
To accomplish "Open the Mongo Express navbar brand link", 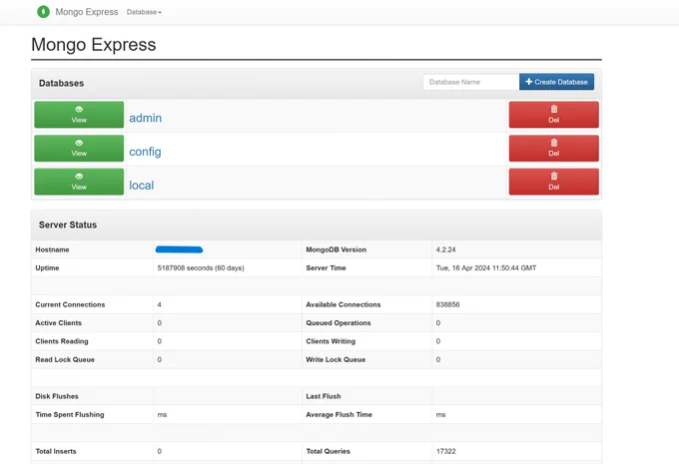I will tap(87, 12).
